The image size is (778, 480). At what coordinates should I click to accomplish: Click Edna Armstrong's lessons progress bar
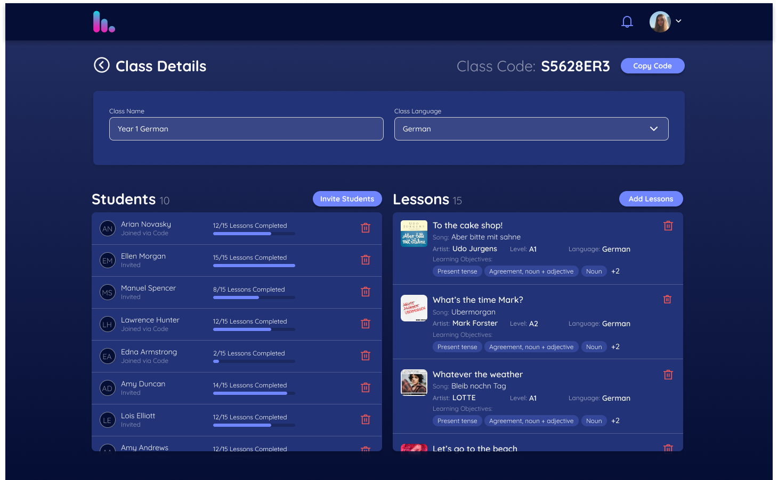(x=254, y=361)
